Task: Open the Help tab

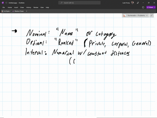Action: click(x=47, y=8)
